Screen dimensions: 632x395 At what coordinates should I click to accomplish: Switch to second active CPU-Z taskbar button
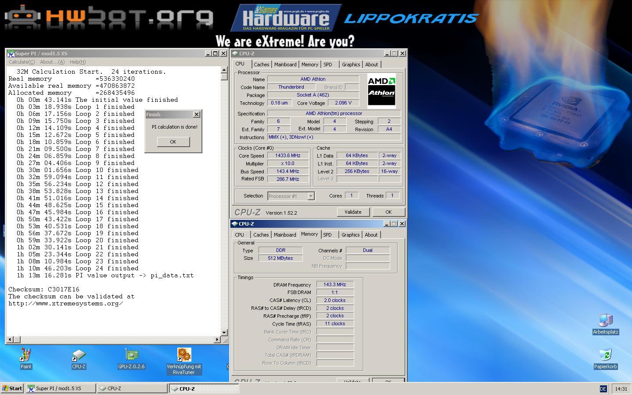[204, 388]
